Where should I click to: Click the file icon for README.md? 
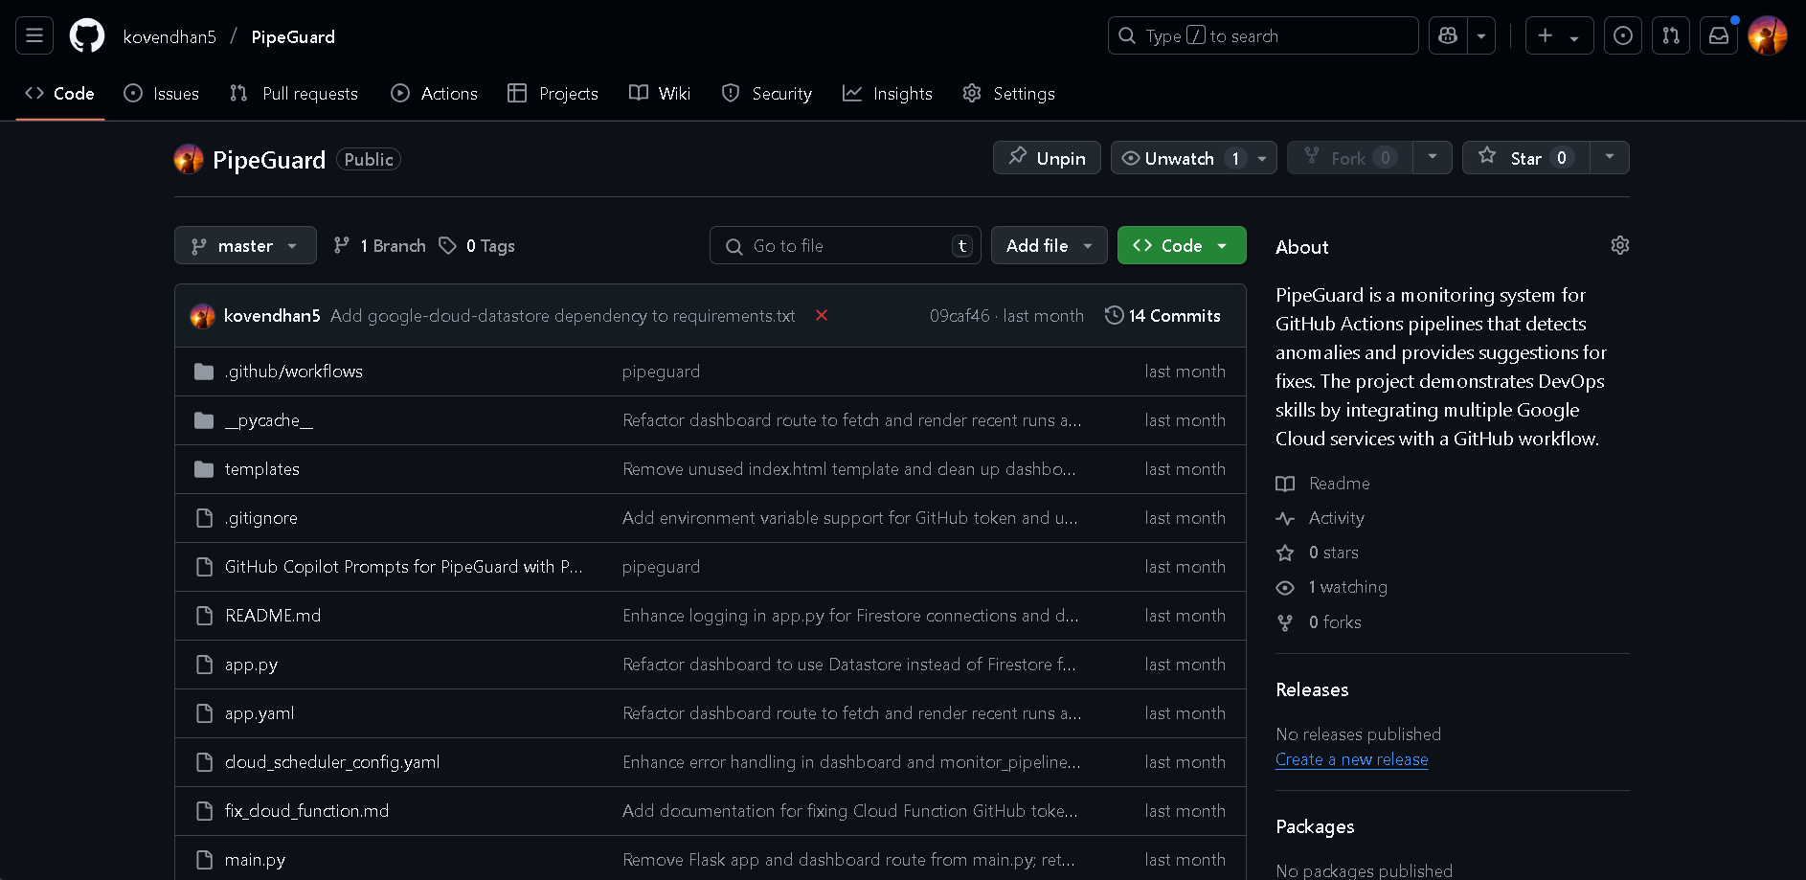(x=204, y=616)
